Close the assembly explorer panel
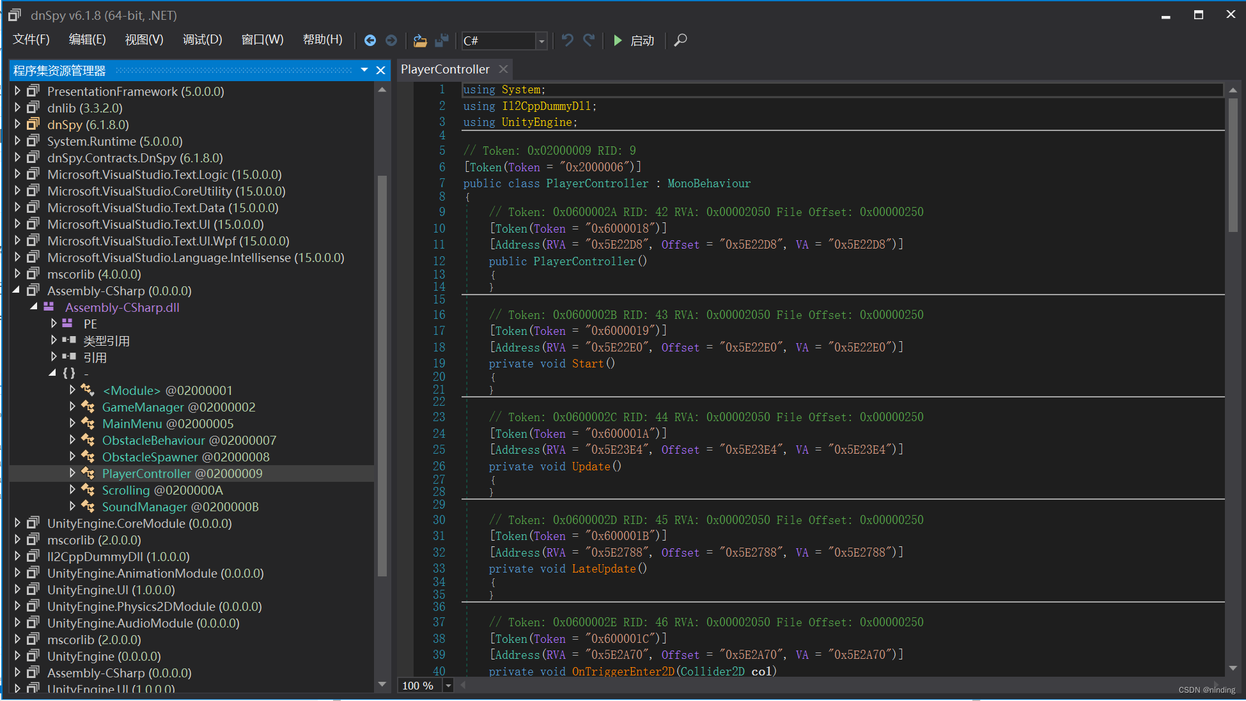This screenshot has height=701, width=1246. tap(380, 70)
